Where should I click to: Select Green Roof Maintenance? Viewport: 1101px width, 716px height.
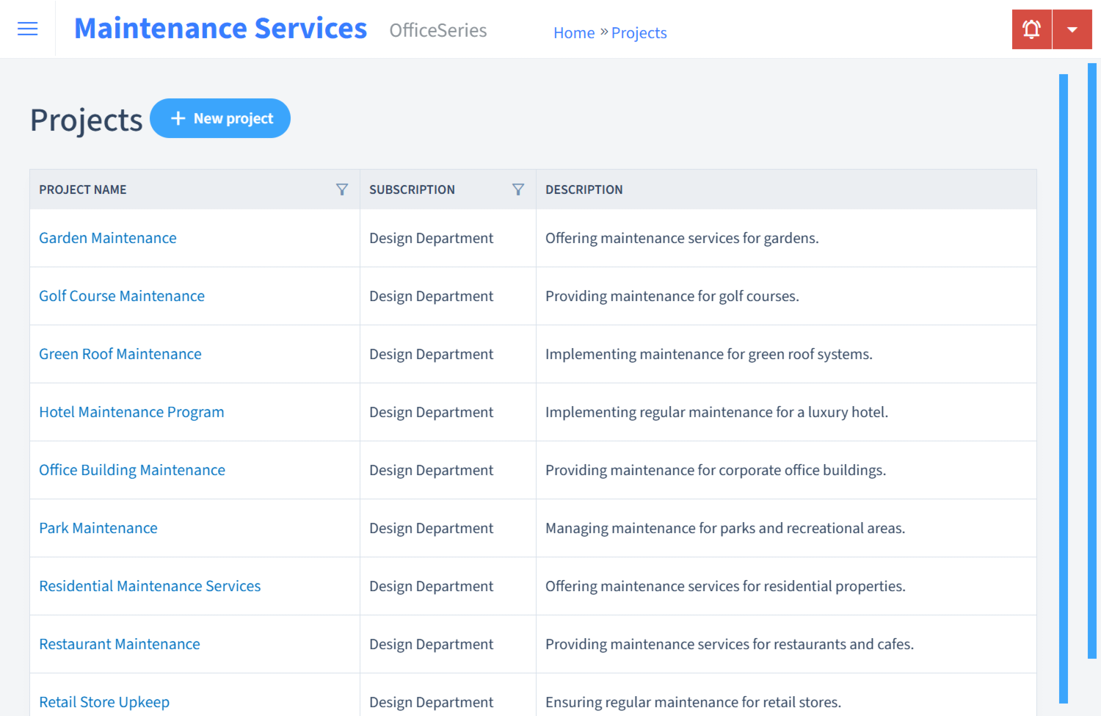[120, 354]
